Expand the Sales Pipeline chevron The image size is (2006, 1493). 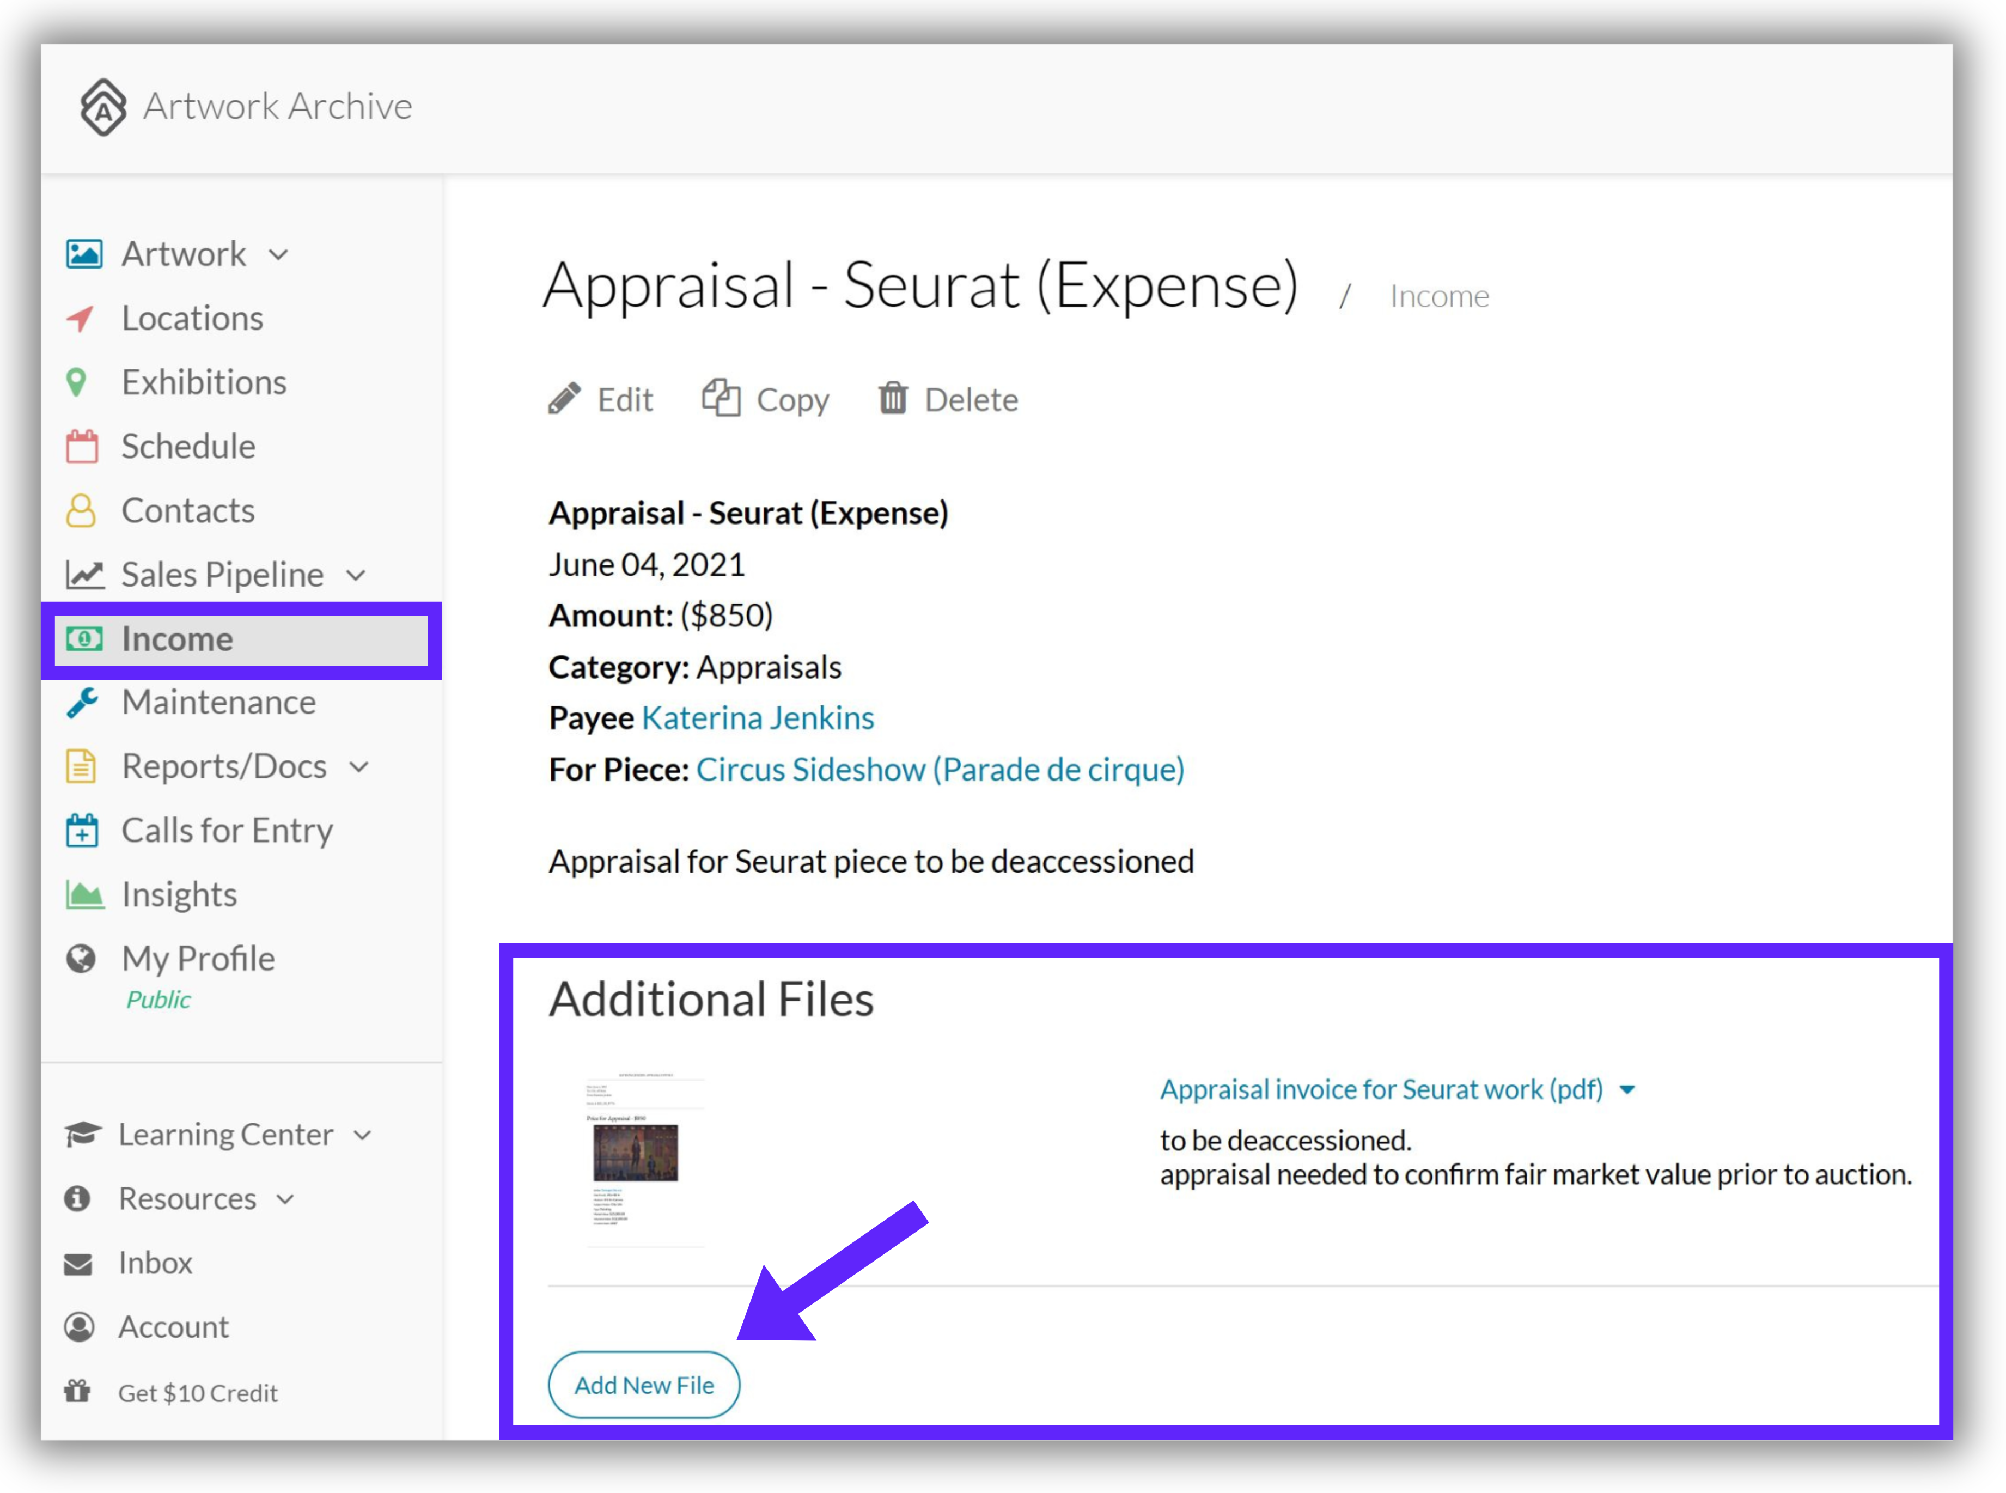pos(357,576)
